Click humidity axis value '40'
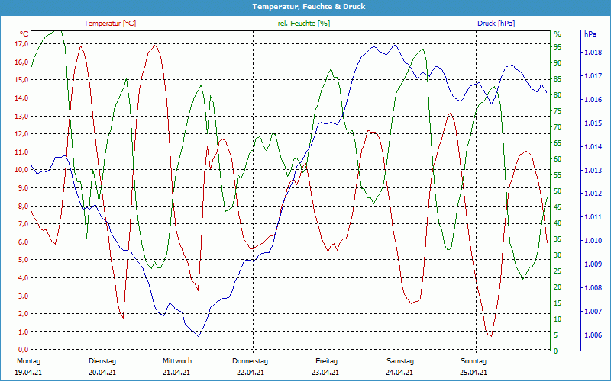The height and width of the screenshot is (381, 611). tap(558, 223)
